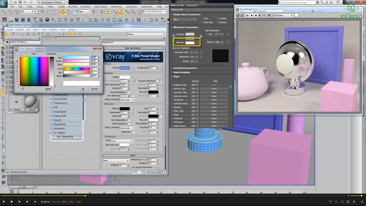
Task: Open the 3ds Max application logo menu
Action: coord(3,3)
